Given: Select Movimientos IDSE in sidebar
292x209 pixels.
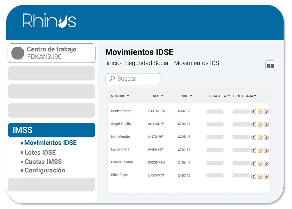Looking at the screenshot, I should tap(50, 143).
